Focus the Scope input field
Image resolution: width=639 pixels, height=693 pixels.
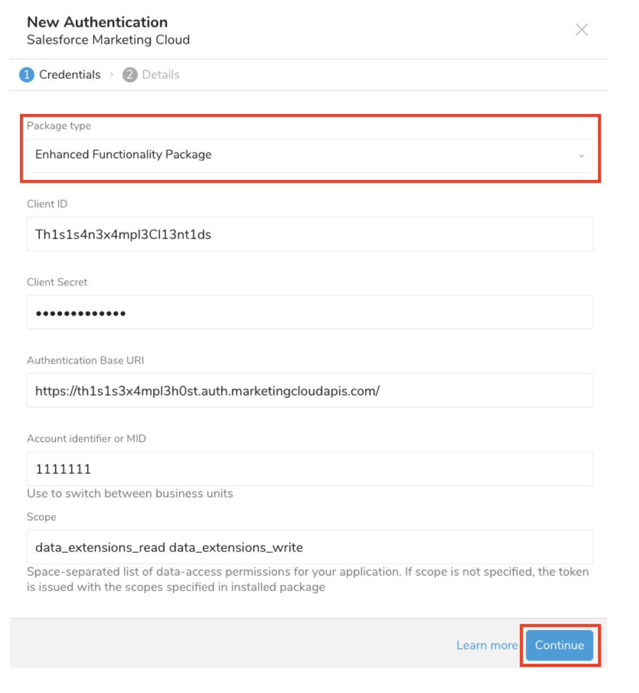pos(309,547)
